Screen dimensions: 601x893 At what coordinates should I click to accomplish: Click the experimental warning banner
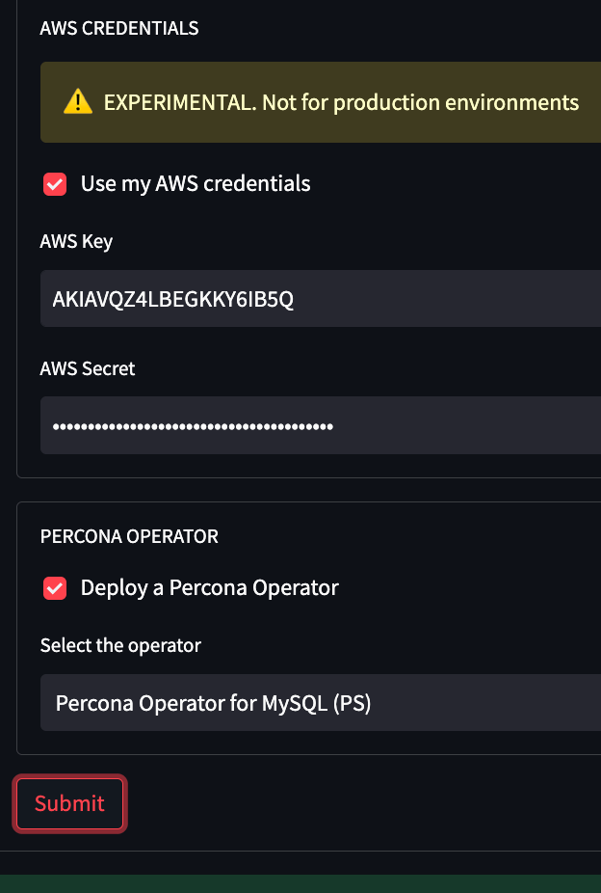coord(318,101)
